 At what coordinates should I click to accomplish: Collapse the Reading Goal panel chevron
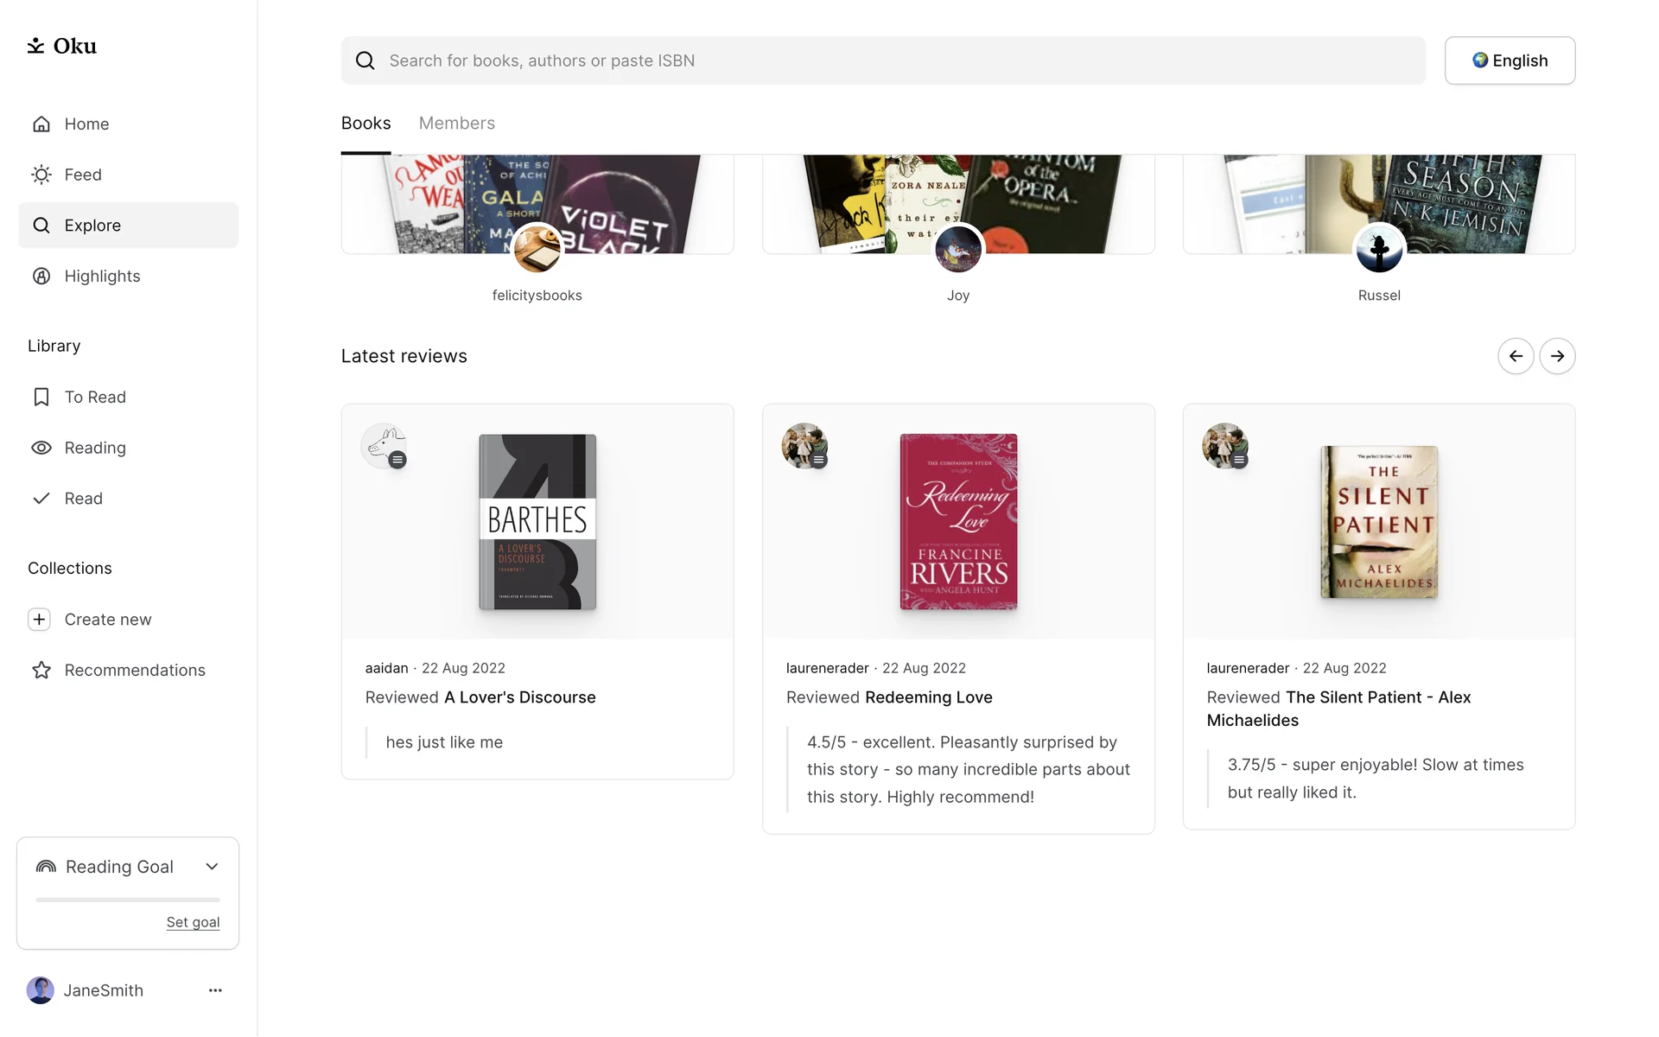point(212,867)
